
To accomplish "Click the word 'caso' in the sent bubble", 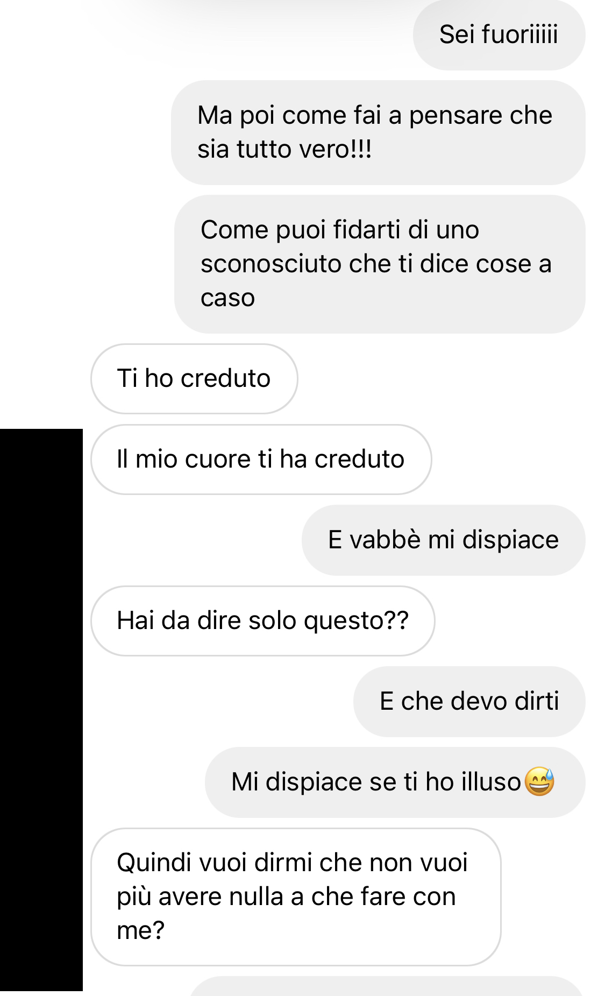I will [227, 298].
